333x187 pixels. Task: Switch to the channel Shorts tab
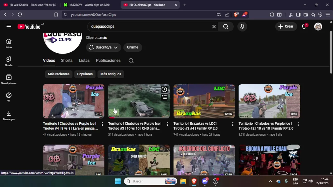coord(67,61)
